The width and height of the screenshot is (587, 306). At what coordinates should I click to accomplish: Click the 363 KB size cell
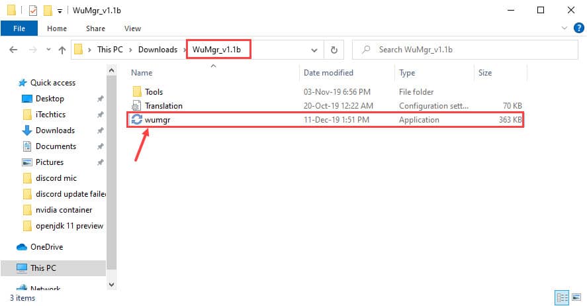click(x=510, y=119)
